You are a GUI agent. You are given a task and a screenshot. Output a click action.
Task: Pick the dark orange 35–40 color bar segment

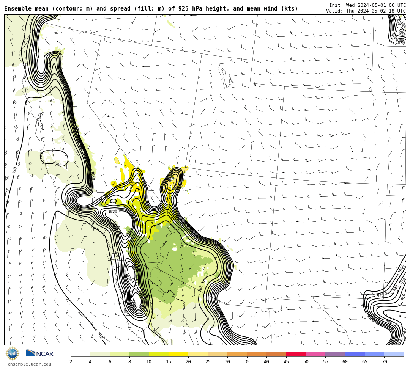[x=257, y=354]
